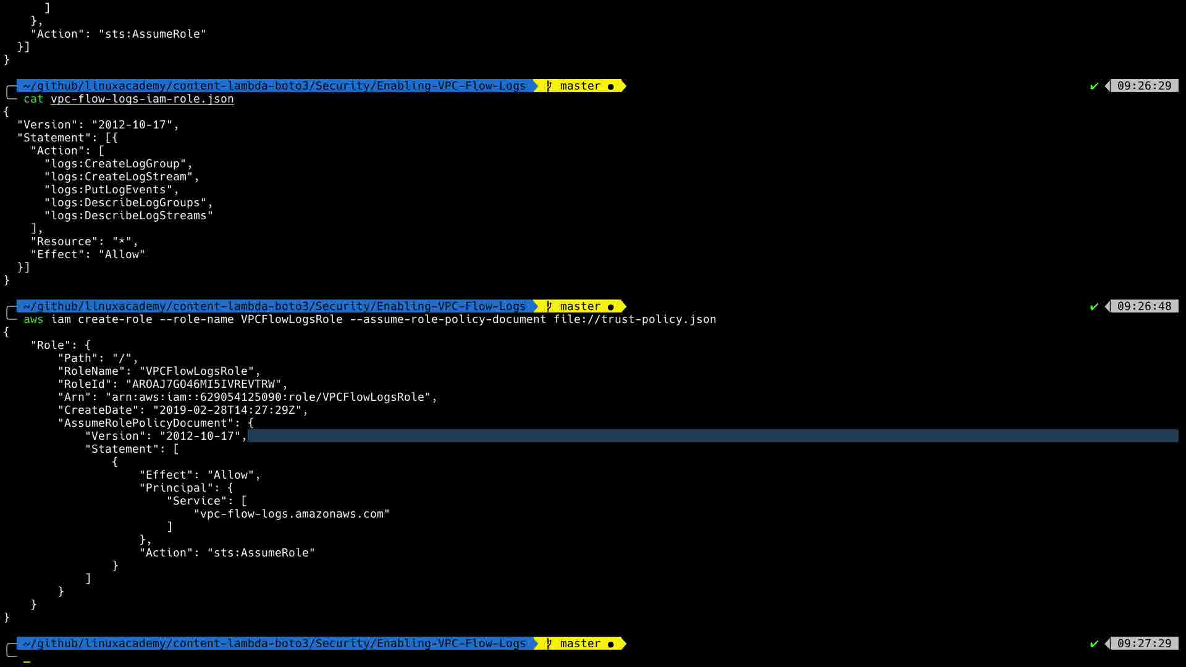Click the green checkmark beside timestamp 09:26:48

tap(1094, 306)
